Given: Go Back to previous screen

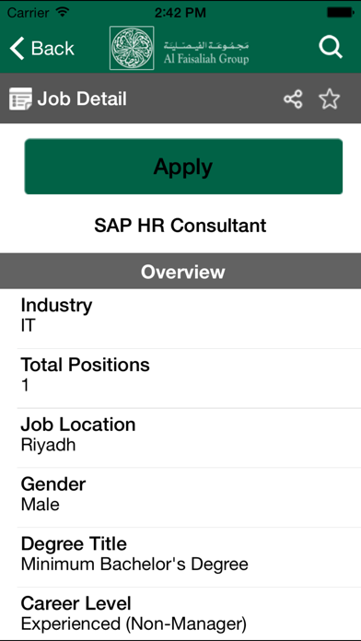Looking at the screenshot, I should [x=41, y=48].
